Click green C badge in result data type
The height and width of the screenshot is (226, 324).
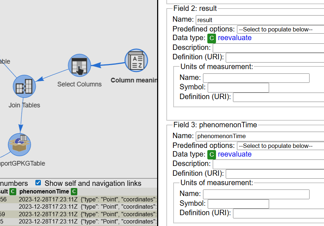(x=212, y=38)
